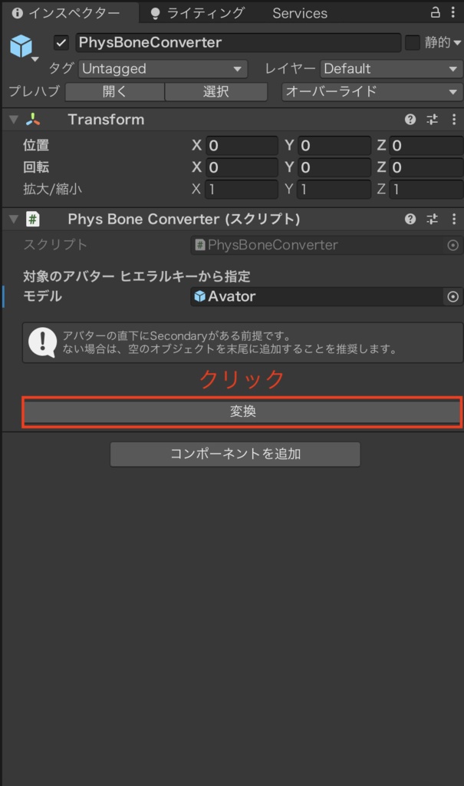Image resolution: width=464 pixels, height=786 pixels.
Task: Click the 拡大/縮小 Z value field
Action: point(426,190)
